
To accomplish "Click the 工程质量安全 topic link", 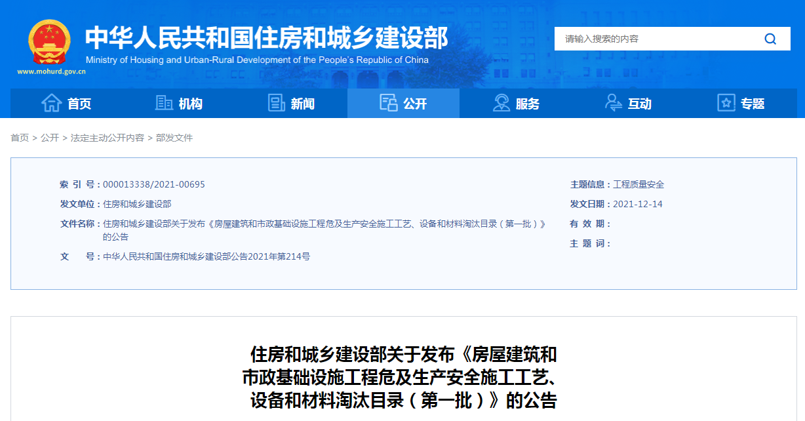I will (x=637, y=184).
